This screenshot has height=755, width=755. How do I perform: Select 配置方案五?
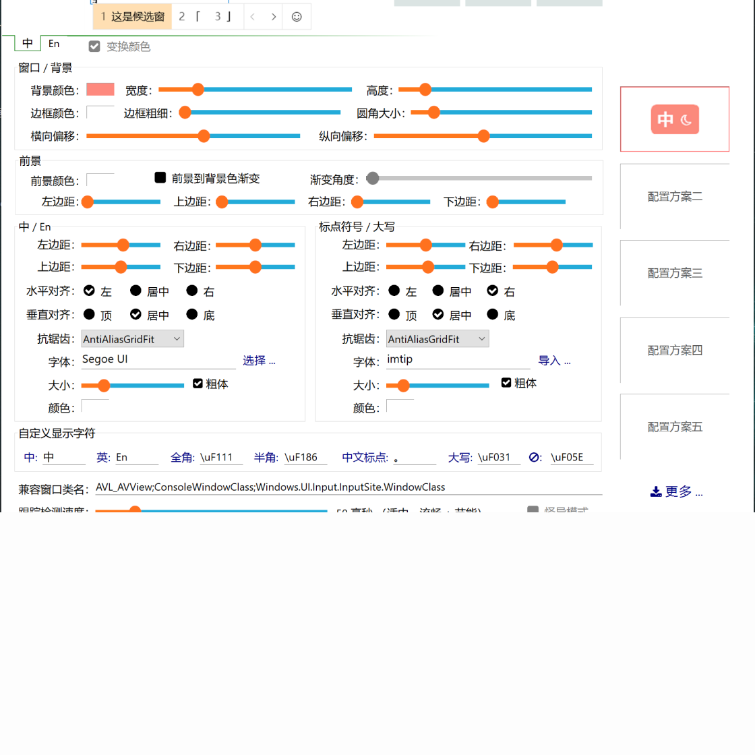pos(675,427)
